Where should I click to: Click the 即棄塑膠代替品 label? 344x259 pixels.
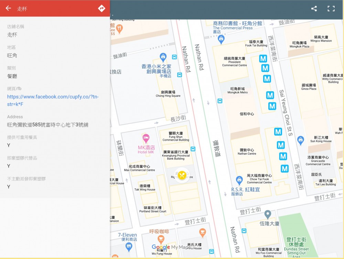(22, 158)
